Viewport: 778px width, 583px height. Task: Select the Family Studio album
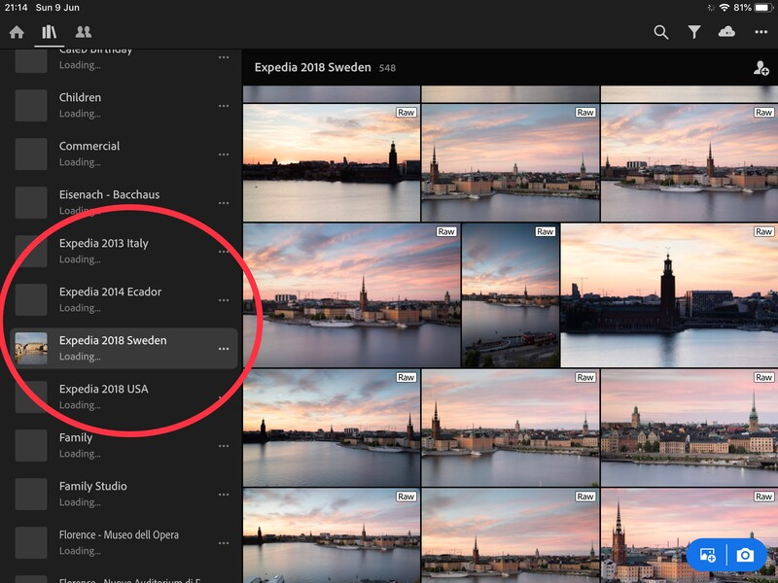[x=124, y=494]
